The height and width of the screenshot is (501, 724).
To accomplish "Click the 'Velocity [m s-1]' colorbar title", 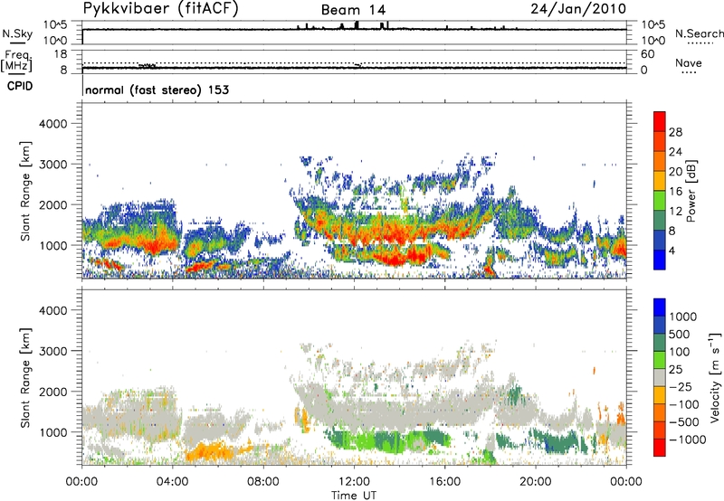I will (x=715, y=377).
